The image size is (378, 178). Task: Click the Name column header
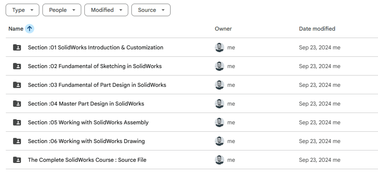click(x=16, y=29)
